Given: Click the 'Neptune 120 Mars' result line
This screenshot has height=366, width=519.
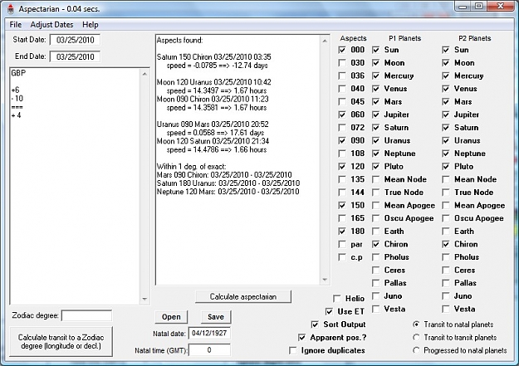Looking at the screenshot, I should pos(228,192).
